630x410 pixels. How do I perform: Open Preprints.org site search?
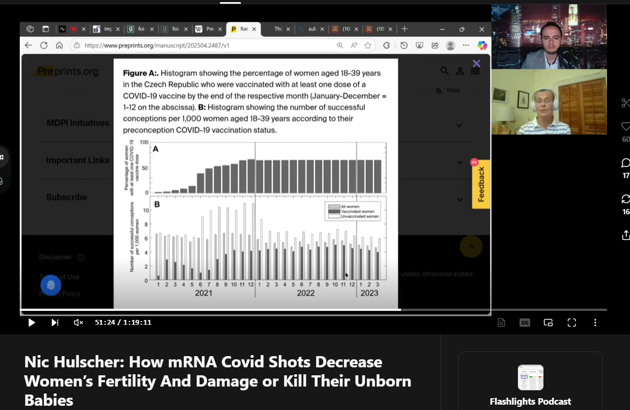click(x=444, y=71)
